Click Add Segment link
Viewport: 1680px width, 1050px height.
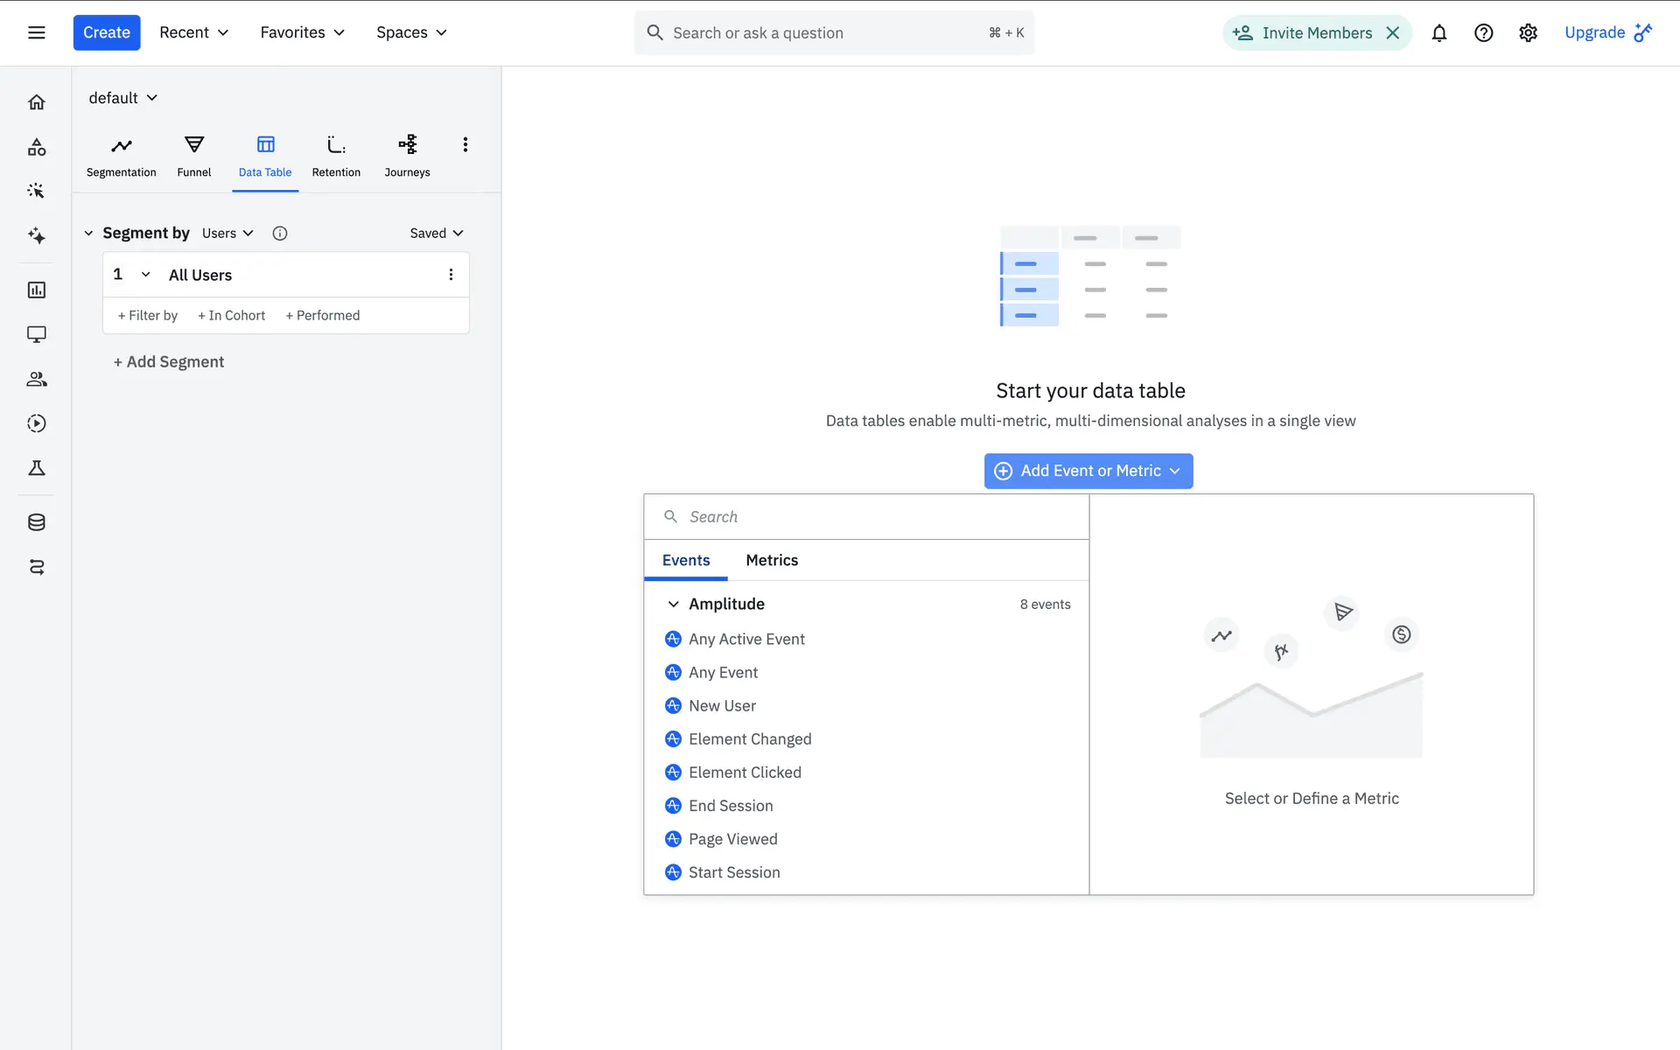tap(169, 361)
